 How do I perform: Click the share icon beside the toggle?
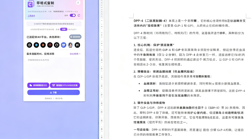(x=79, y=15)
